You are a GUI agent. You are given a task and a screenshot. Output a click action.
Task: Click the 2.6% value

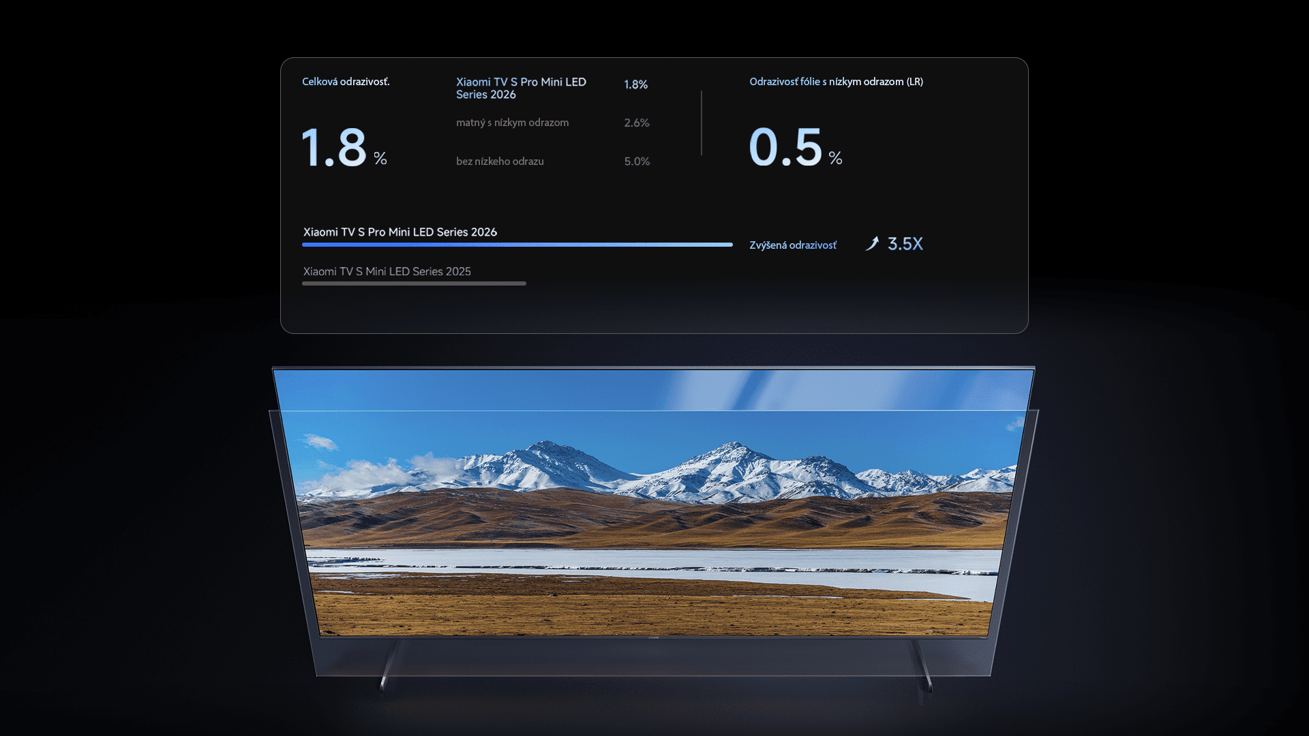point(636,123)
